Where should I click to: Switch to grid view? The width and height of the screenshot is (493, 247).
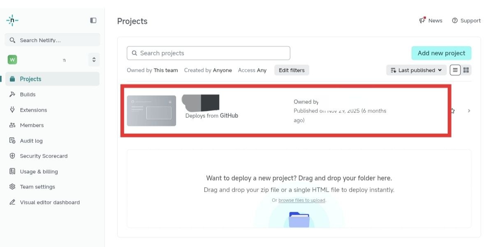[466, 70]
